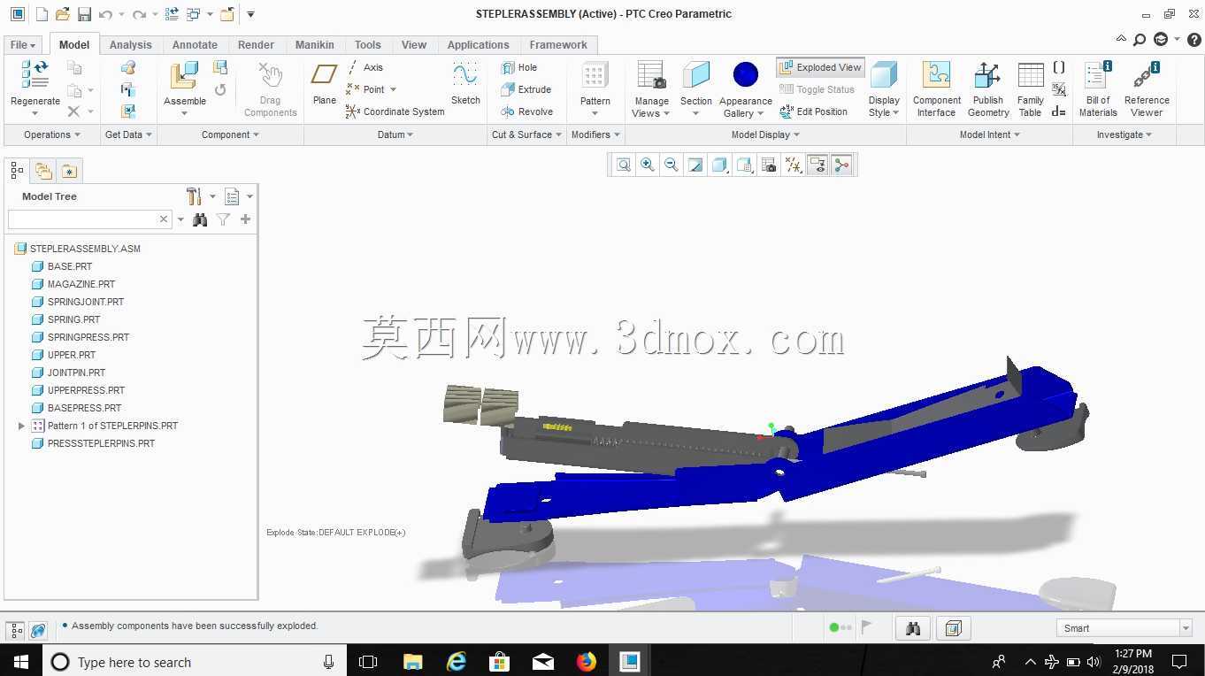
Task: Create a new file from quick access toolbar
Action: point(42,14)
